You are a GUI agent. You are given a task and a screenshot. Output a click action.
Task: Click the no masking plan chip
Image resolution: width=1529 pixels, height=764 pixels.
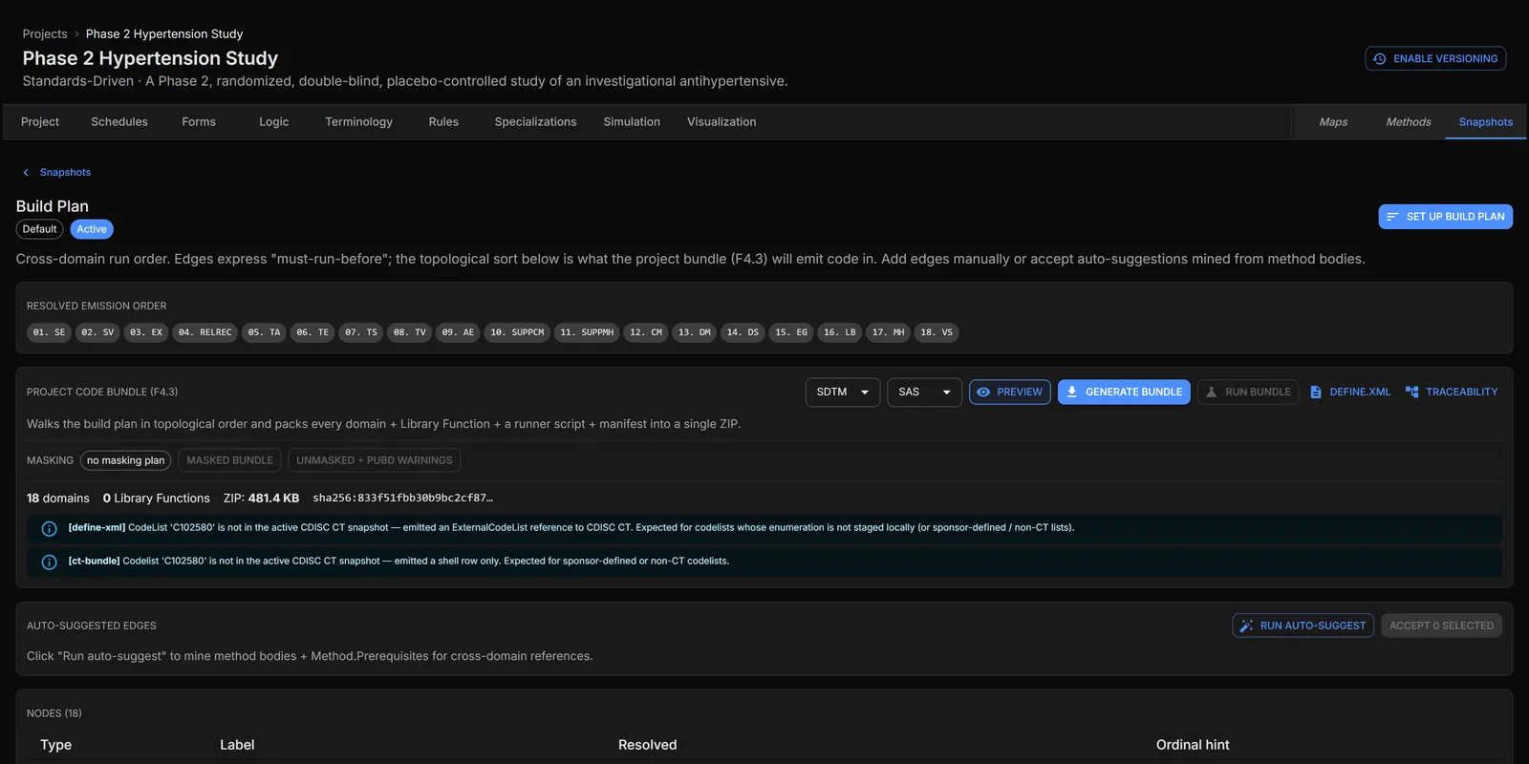point(125,460)
